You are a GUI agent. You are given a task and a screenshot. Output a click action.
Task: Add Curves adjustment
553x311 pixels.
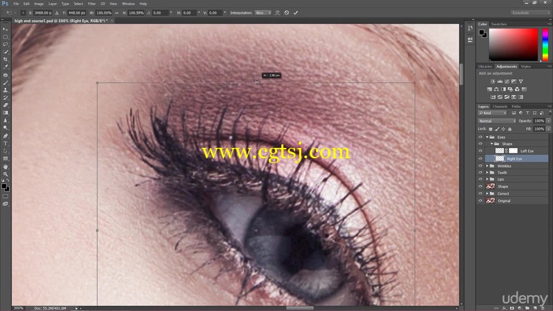507,82
